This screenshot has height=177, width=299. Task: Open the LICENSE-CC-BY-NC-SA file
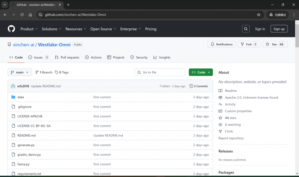34,126
